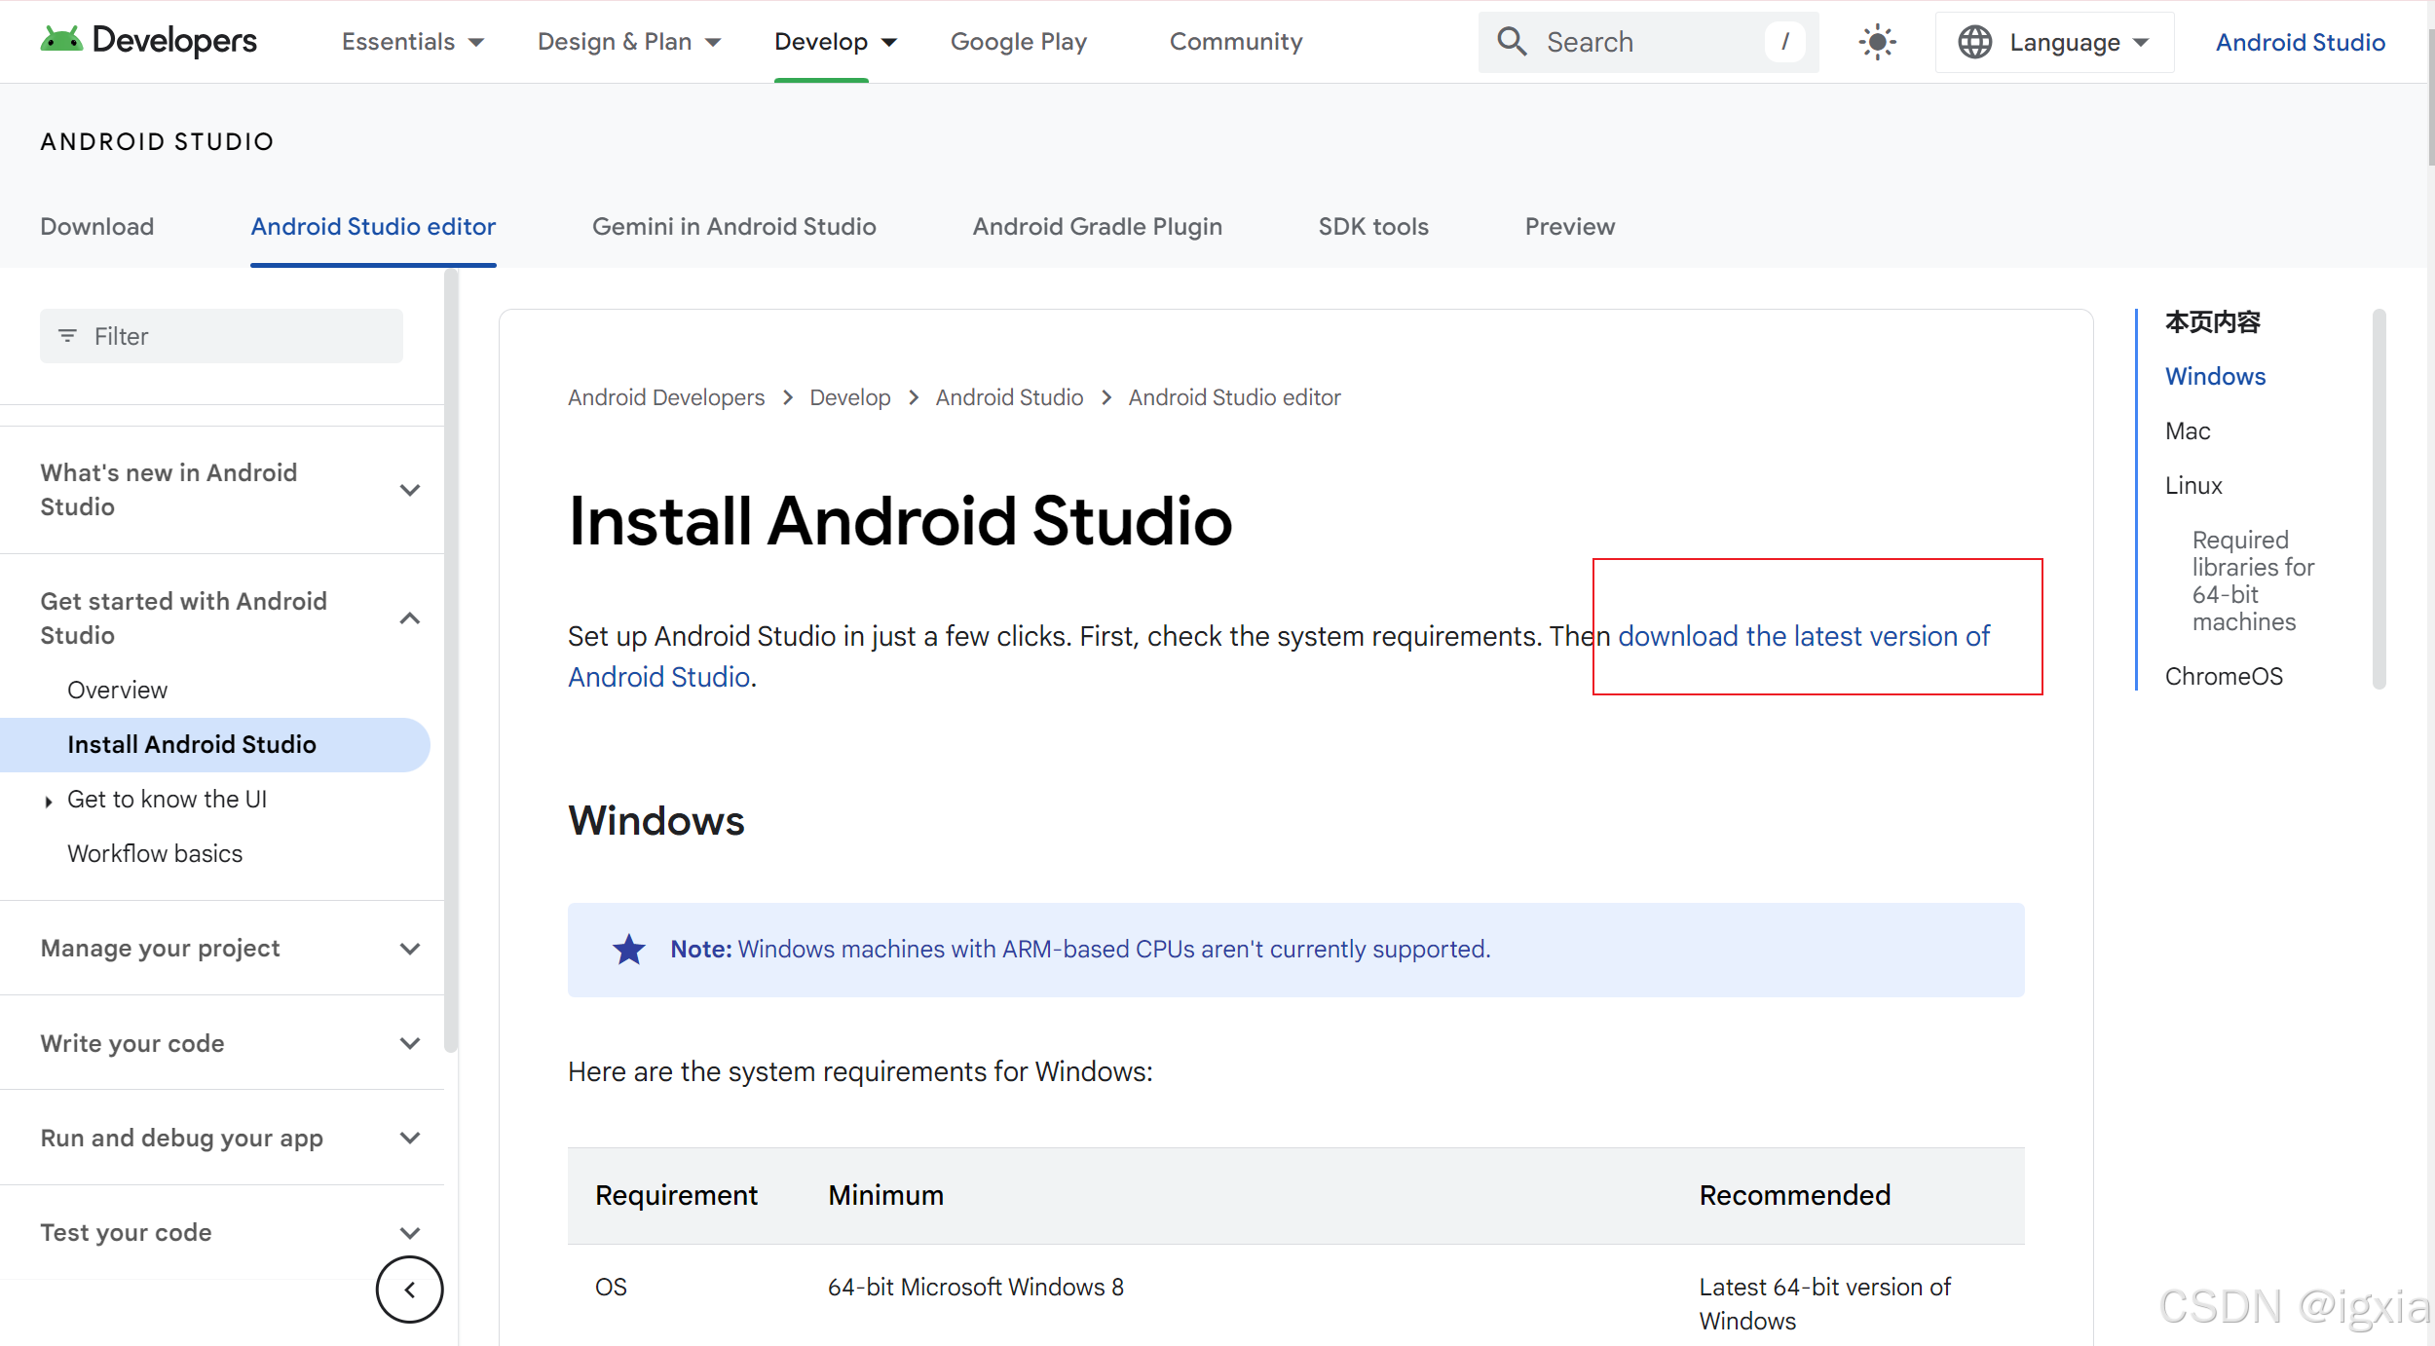
Task: Click the star icon in the Note box
Action: pos(629,949)
